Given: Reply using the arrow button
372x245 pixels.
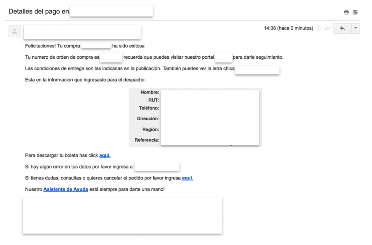Looking at the screenshot, I should click(342, 29).
